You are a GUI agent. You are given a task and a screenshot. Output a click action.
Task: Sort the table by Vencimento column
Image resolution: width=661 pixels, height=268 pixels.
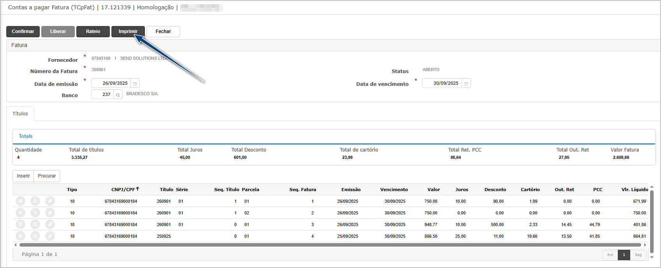coord(394,190)
